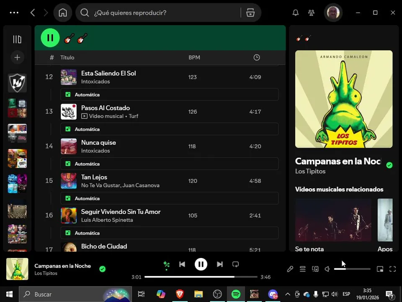The height and width of the screenshot is (302, 402).
Task: Open the now-playing bar album thumbnail
Action: click(17, 269)
